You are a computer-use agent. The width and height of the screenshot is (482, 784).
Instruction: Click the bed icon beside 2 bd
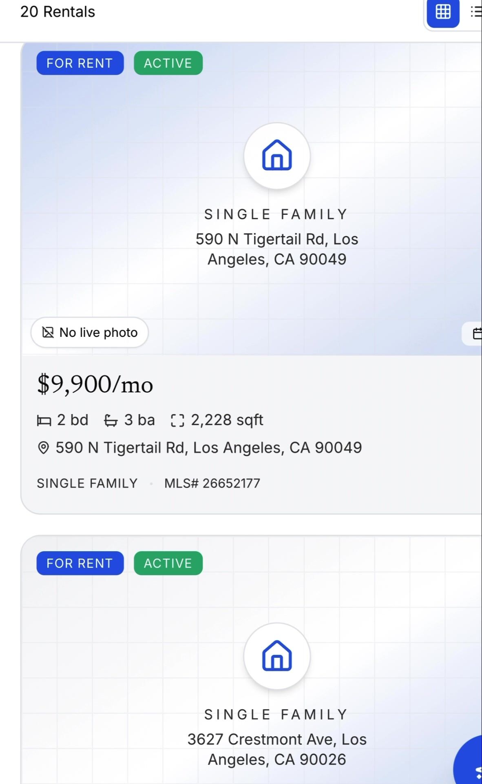(44, 420)
